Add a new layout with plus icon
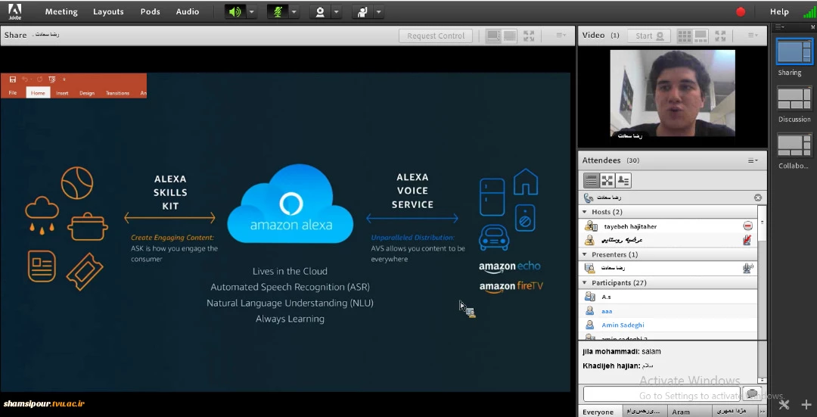This screenshot has height=417, width=817. (806, 404)
